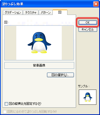Close the 塗りつぶし効果 dialog
Screen dimensions: 100x115
tap(96, 4)
